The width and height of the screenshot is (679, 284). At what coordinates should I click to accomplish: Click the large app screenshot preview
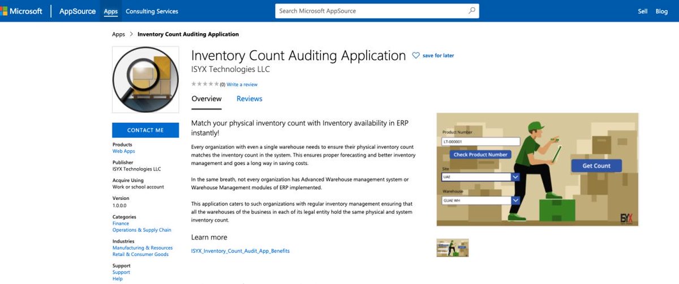pyautogui.click(x=538, y=170)
